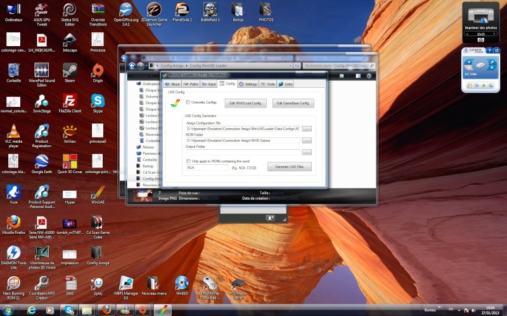Click the AGA filter word field

pyautogui.click(x=207, y=167)
